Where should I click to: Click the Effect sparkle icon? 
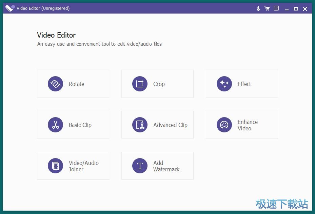224,84
